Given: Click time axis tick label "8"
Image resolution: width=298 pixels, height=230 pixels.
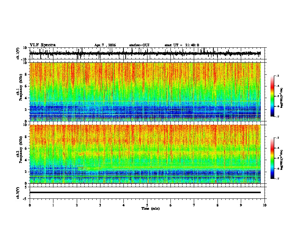Looking at the screenshot, I should 217,205.
